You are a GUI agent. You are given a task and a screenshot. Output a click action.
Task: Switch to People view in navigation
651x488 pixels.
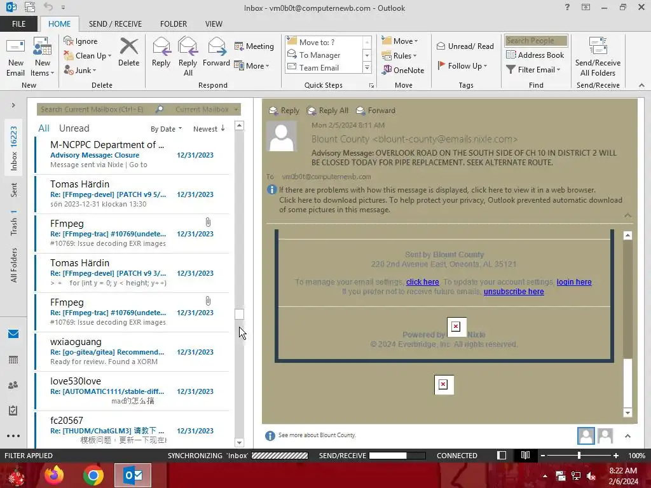(13, 385)
